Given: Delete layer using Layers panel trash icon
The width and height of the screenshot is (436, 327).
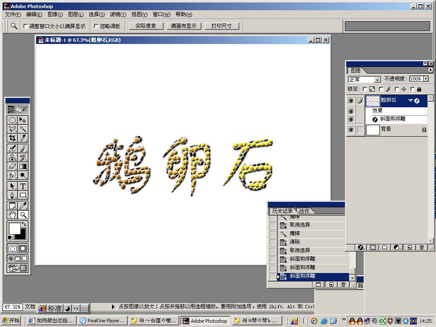Looking at the screenshot, I should tap(422, 247).
